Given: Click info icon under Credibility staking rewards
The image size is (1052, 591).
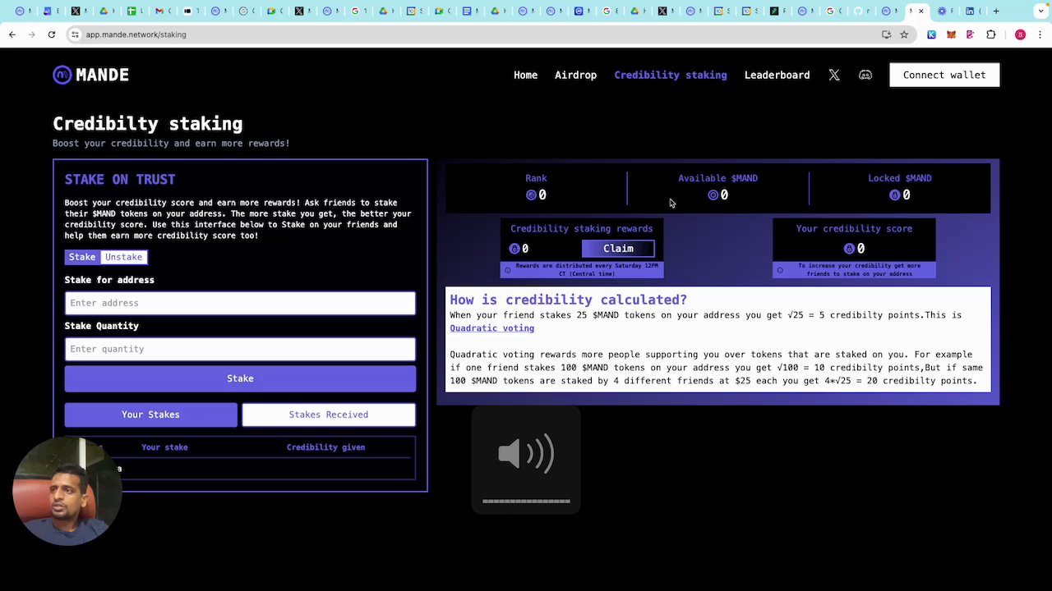Looking at the screenshot, I should click(507, 270).
